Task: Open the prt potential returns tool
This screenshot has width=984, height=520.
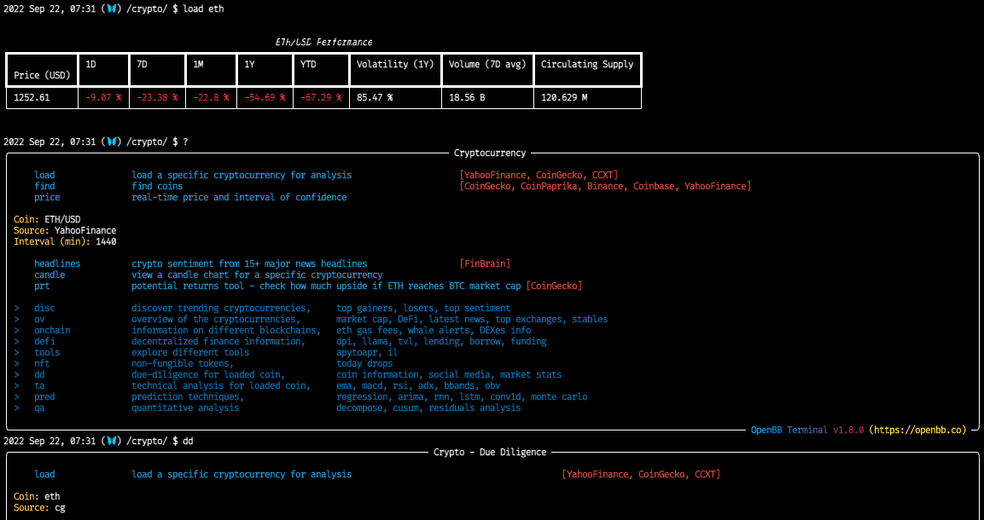Action: pos(40,285)
